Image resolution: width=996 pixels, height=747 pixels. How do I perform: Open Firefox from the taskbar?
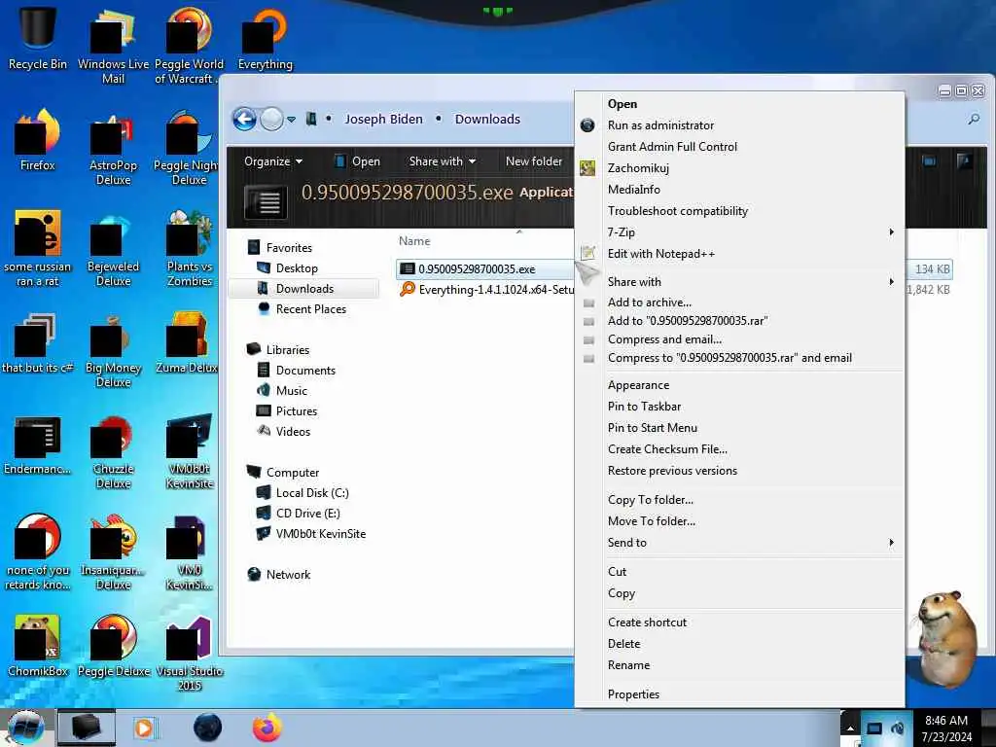[267, 728]
